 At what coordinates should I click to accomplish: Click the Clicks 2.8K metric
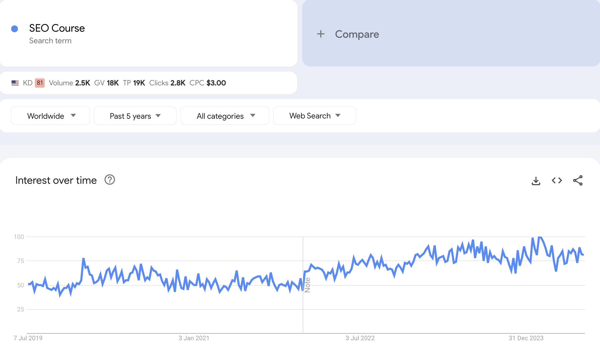click(167, 83)
